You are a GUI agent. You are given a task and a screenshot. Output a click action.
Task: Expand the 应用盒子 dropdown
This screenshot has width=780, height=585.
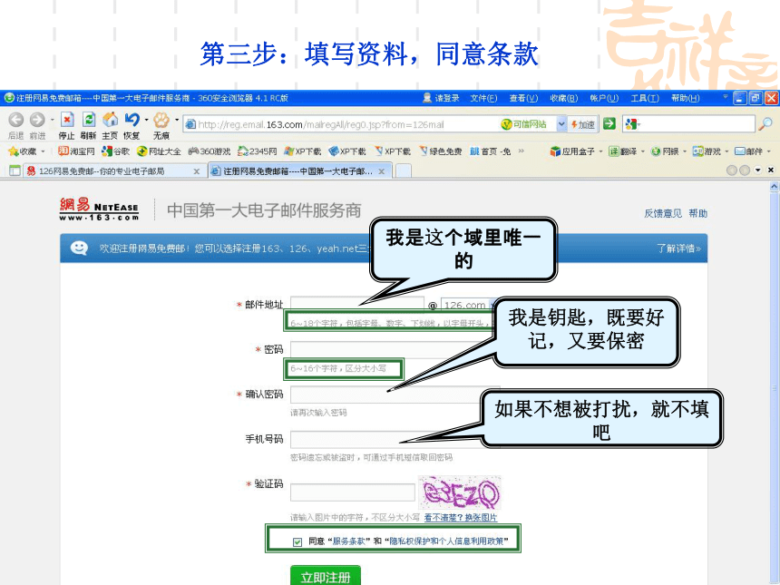click(600, 151)
